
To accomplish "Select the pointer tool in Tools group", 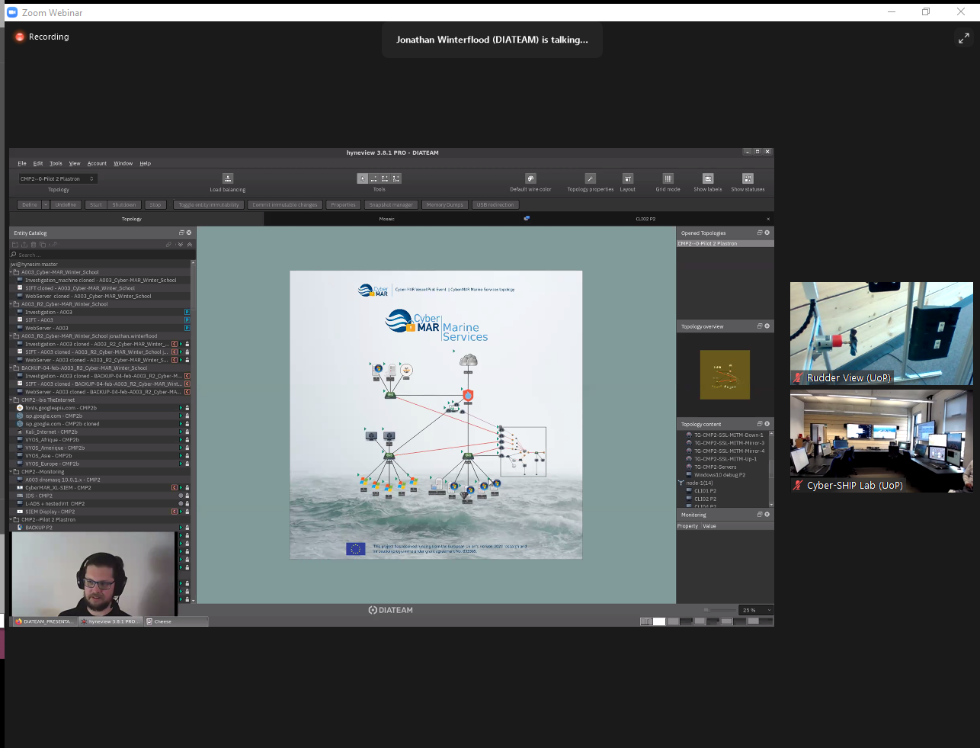I will (363, 178).
